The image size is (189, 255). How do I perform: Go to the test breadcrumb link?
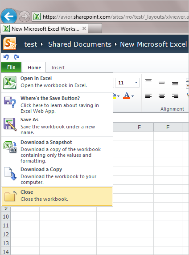coord(30,44)
